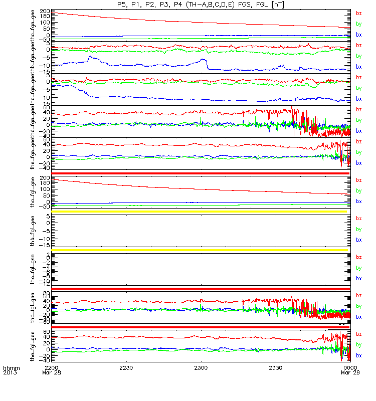Click the 'bz' legend label of the bottom the_fgl_gse panel
Viewport: 376px width, 401px height.
(358, 334)
